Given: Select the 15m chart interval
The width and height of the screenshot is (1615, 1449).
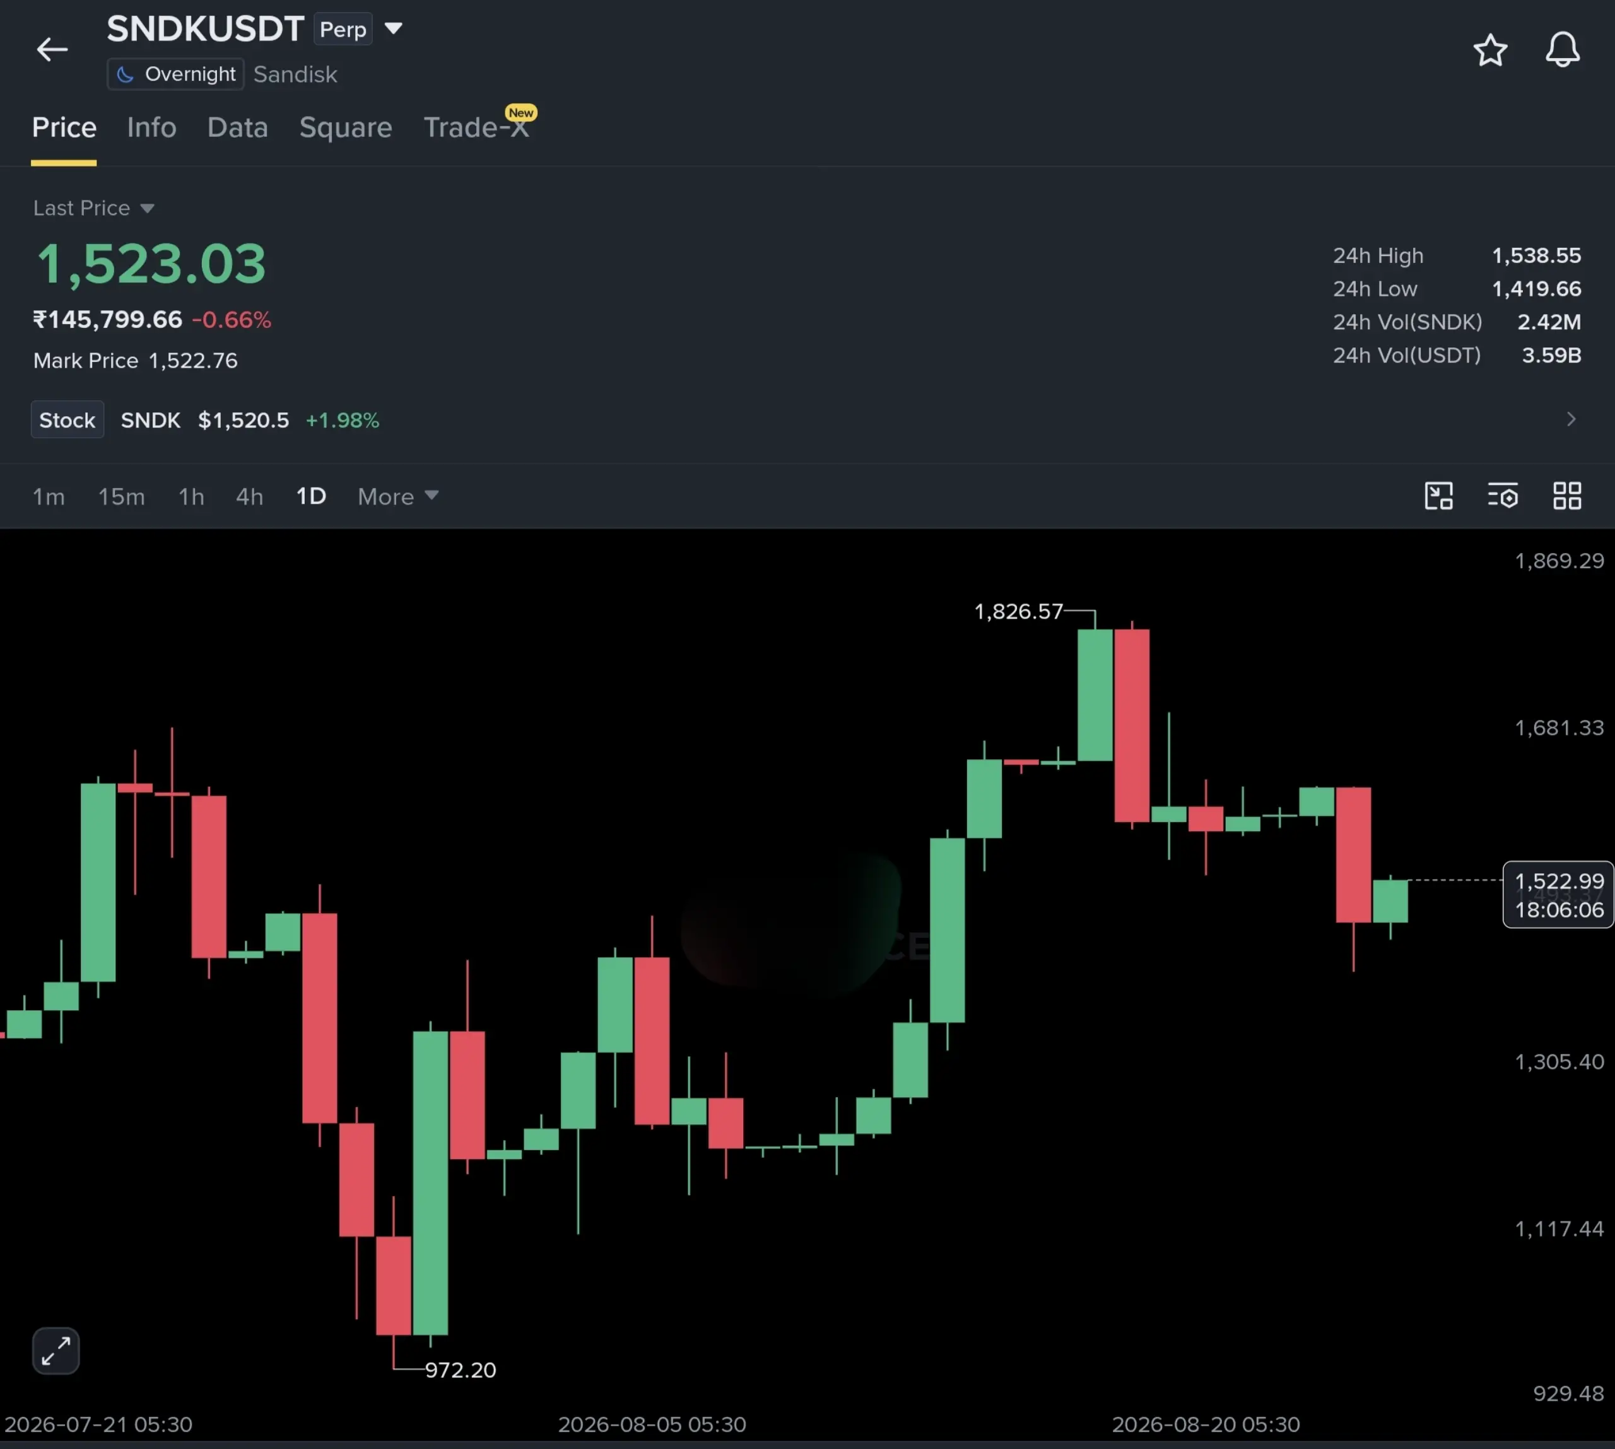Looking at the screenshot, I should pos(121,497).
